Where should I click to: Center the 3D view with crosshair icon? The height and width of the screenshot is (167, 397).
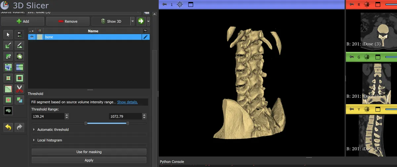(x=180, y=5)
